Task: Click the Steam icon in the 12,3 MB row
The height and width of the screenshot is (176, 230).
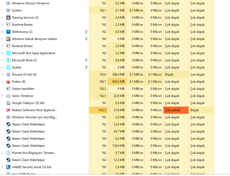Action: pyautogui.click(x=8, y=160)
